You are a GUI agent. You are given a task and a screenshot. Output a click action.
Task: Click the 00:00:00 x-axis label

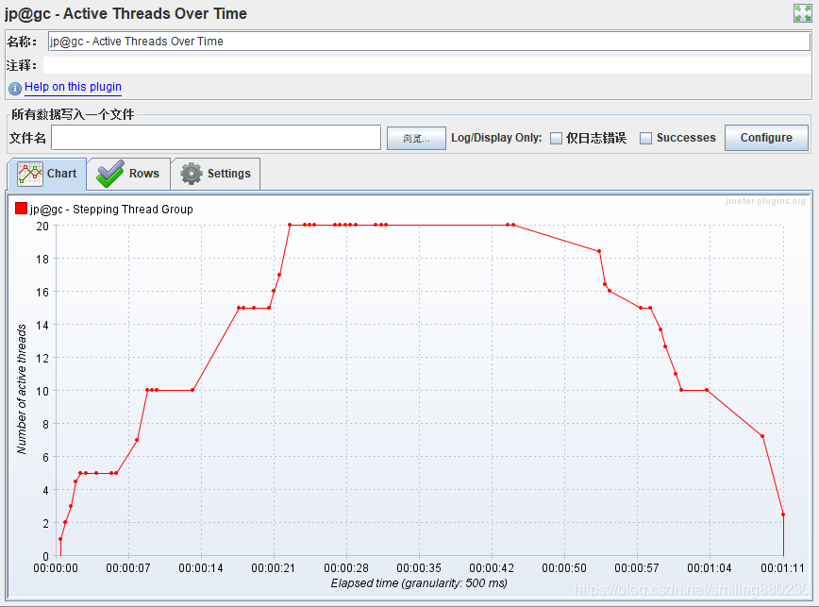click(56, 567)
